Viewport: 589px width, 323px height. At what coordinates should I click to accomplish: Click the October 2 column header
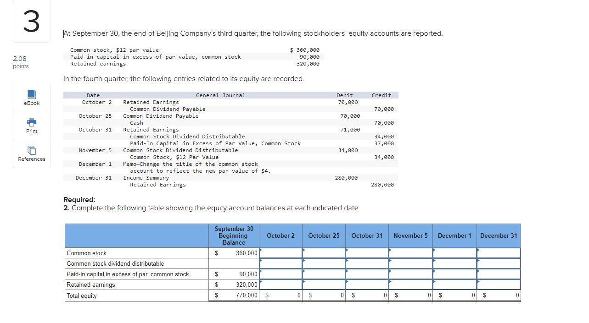click(x=280, y=235)
